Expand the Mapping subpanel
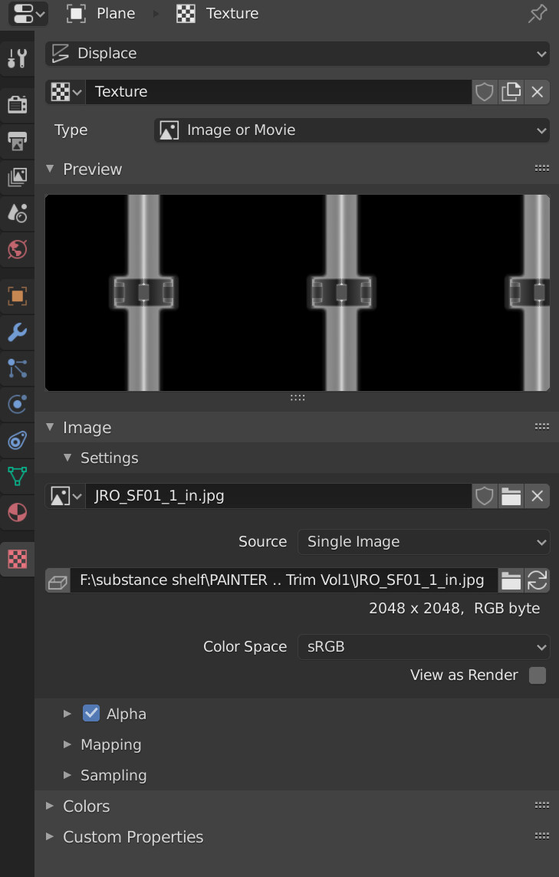 pos(67,744)
